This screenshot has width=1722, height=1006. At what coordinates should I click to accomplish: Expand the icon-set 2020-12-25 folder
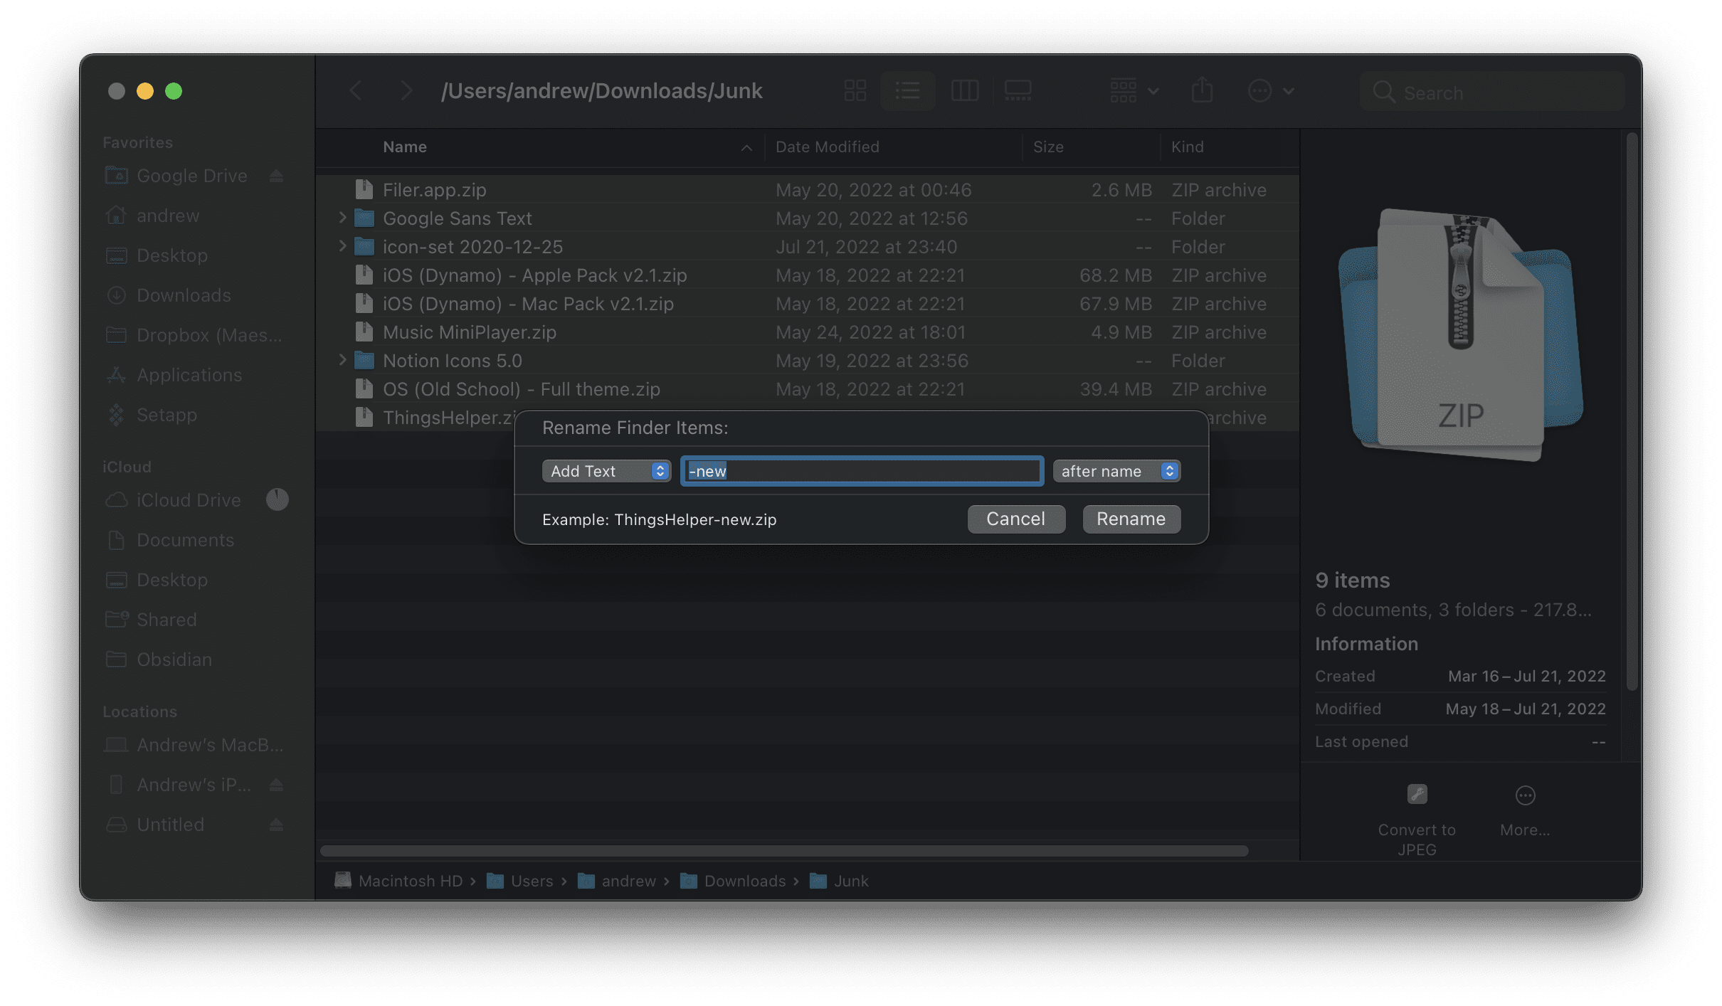coord(342,245)
